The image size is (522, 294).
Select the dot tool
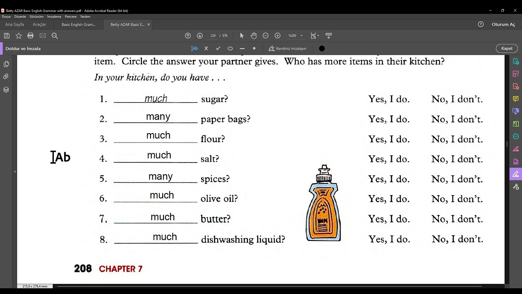coord(254,48)
